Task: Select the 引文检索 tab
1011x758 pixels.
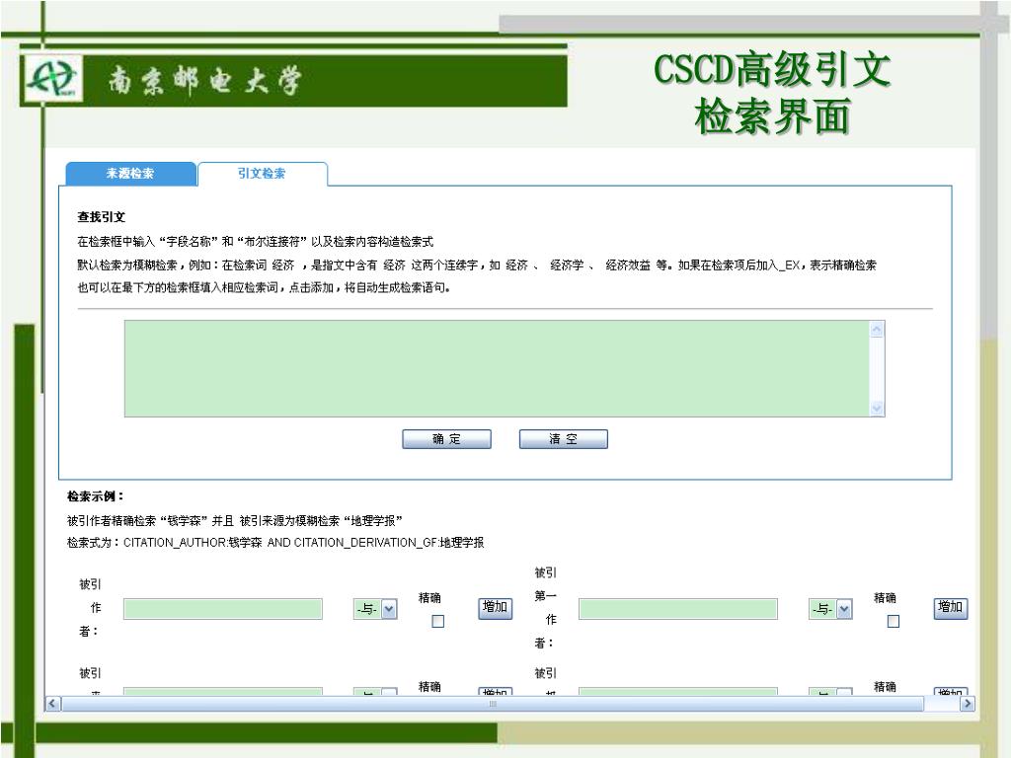Action: click(x=263, y=174)
